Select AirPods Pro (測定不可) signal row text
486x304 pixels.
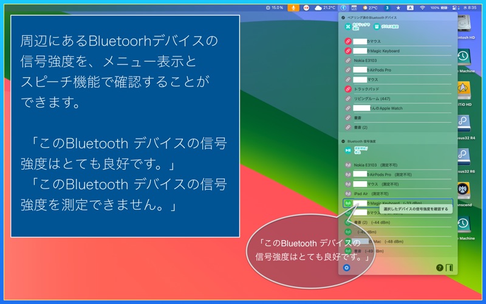(x=382, y=174)
